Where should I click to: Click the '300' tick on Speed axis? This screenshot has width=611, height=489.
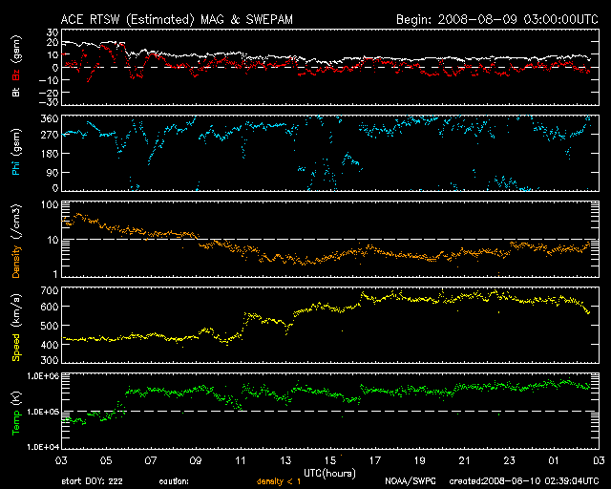click(50, 360)
